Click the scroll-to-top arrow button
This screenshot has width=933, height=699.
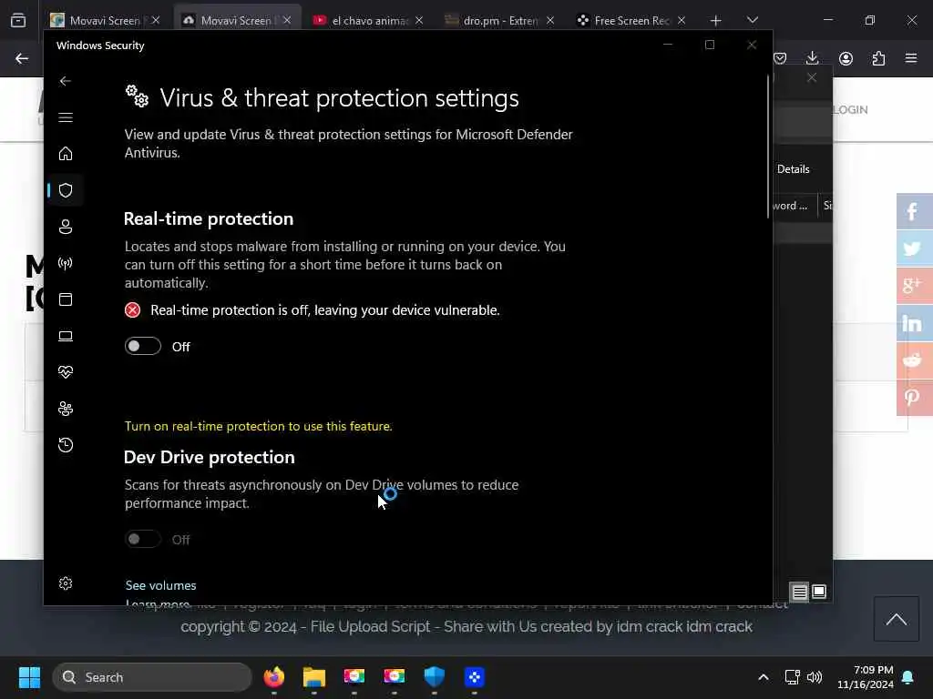[897, 619]
